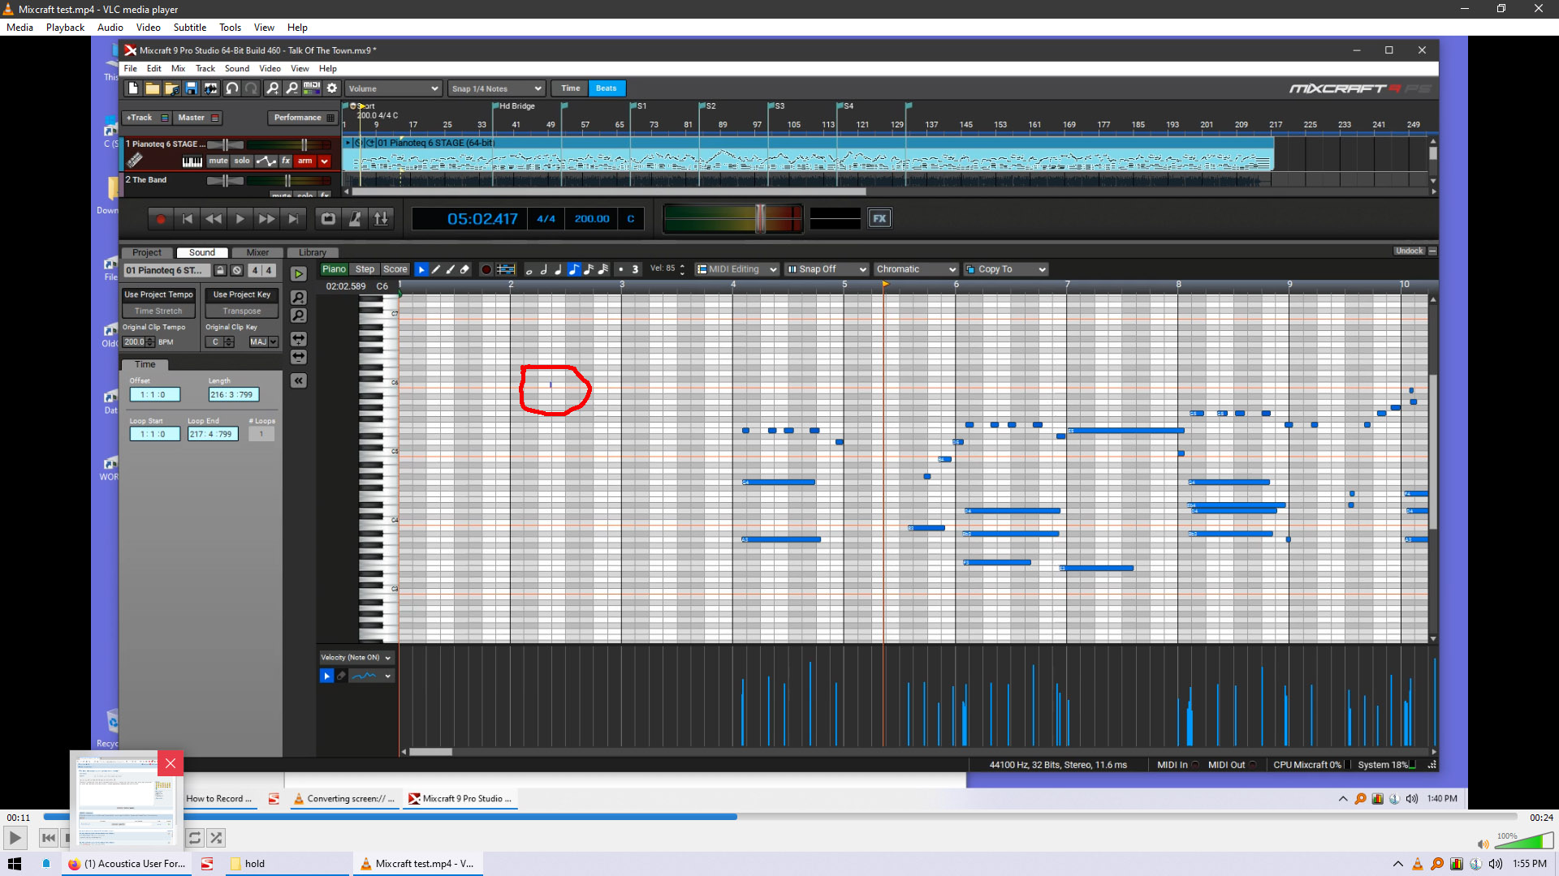Click the piano roll Play clip icon
This screenshot has width=1559, height=876.
point(299,274)
